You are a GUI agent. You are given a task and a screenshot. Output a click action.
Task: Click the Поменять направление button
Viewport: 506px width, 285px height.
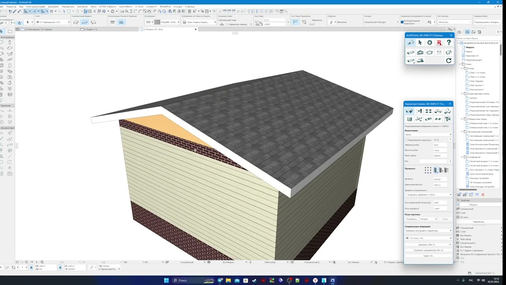tap(428, 250)
